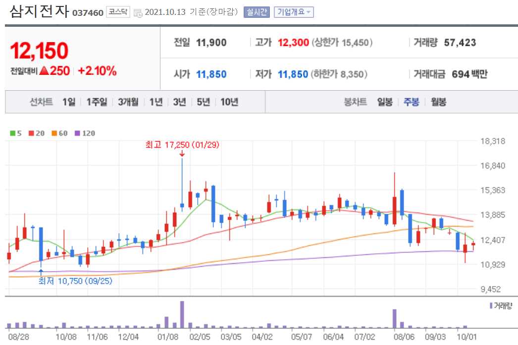Click the 상한가 15,450 text
Viewport: 518px width, 345px height.
click(x=342, y=42)
